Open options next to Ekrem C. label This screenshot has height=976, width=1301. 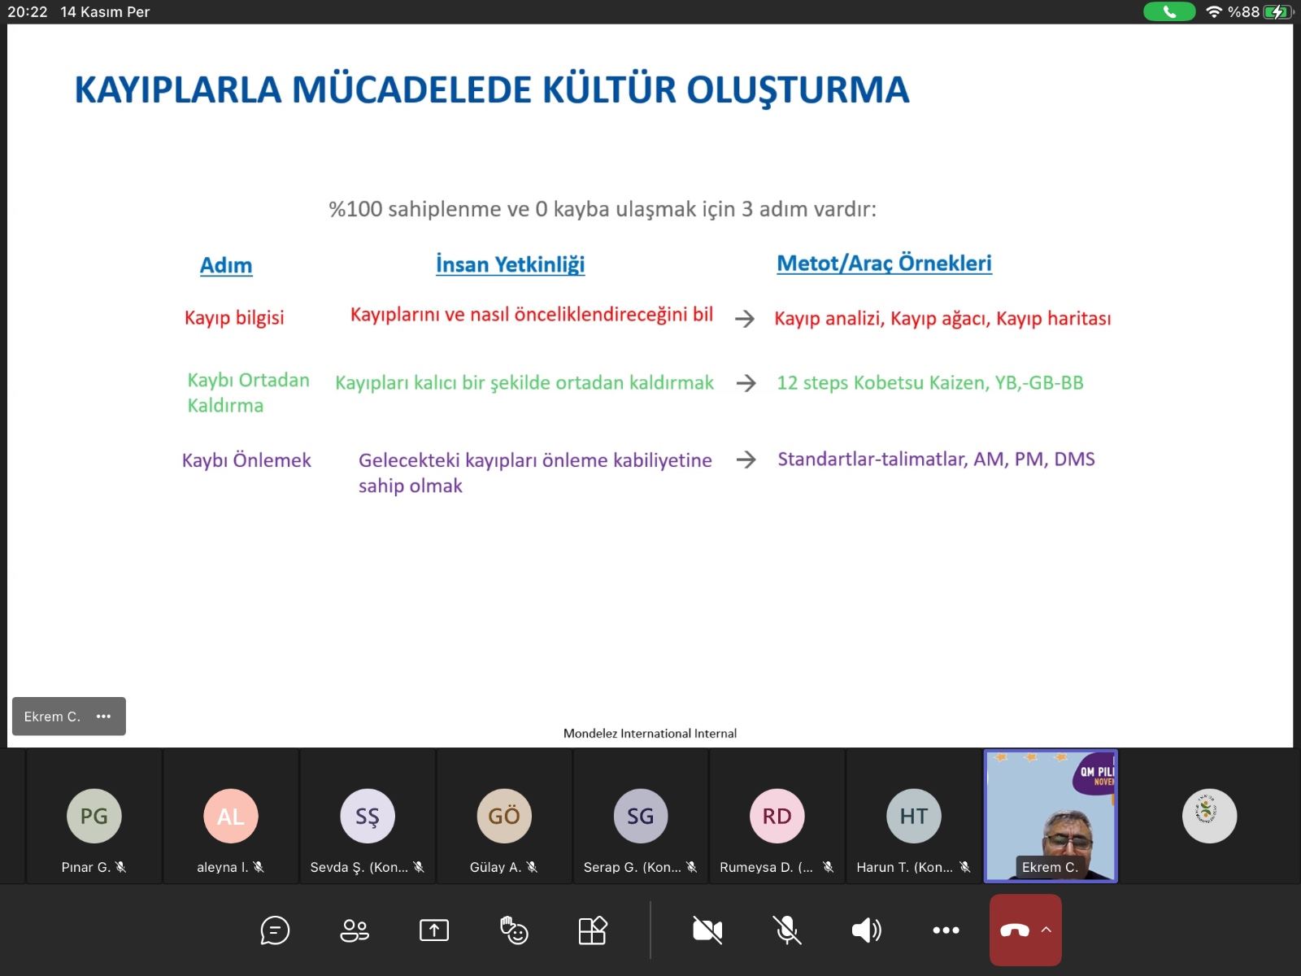103,717
